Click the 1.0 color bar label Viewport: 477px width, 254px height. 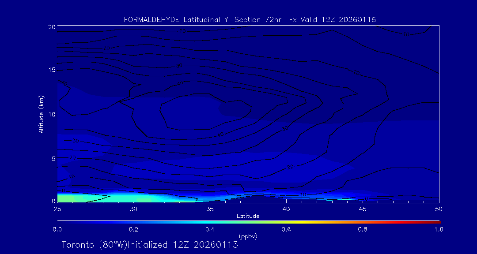tap(439, 229)
